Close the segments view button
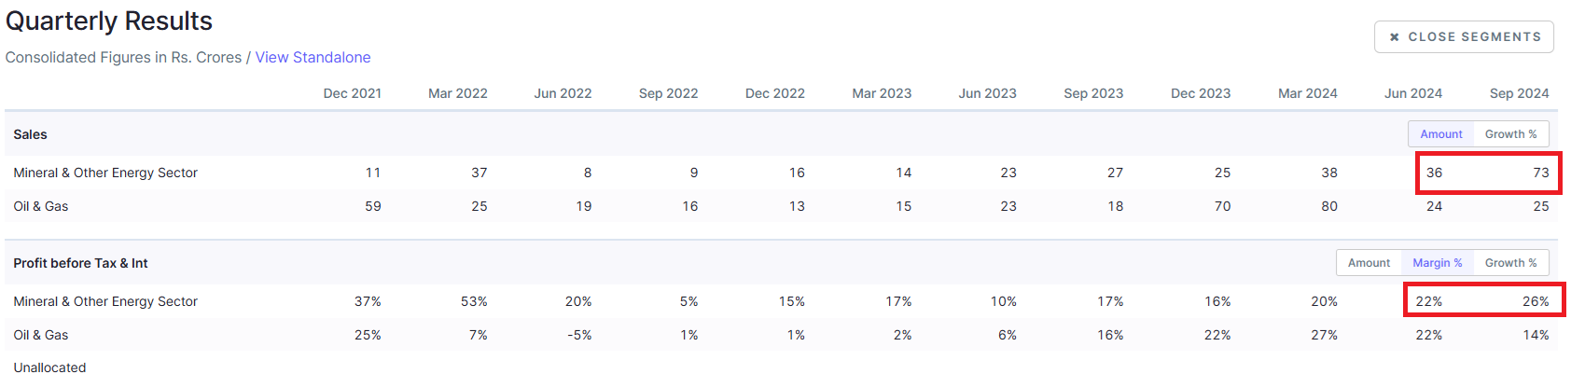 [x=1464, y=37]
